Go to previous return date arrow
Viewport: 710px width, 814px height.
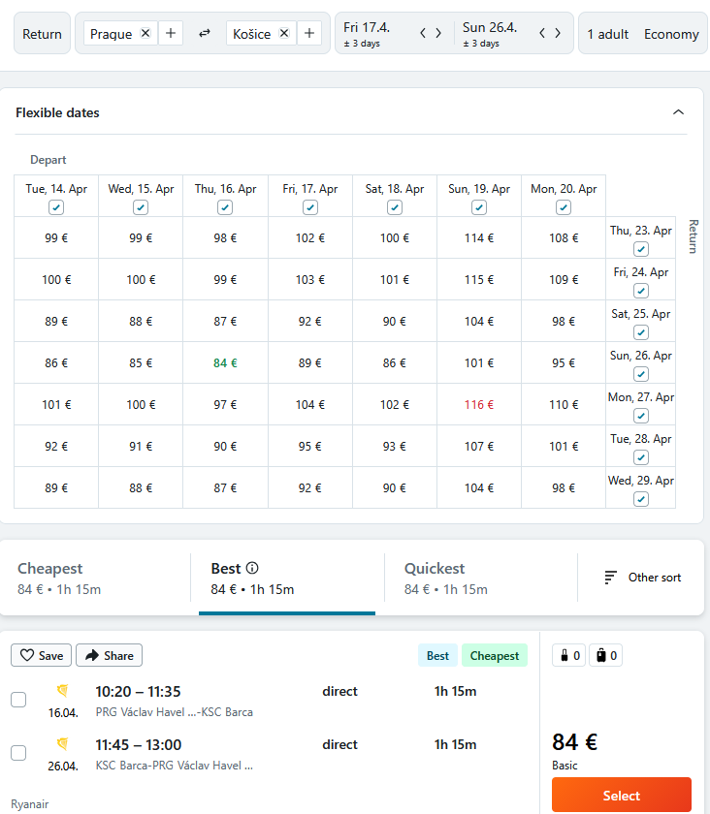[x=542, y=33]
